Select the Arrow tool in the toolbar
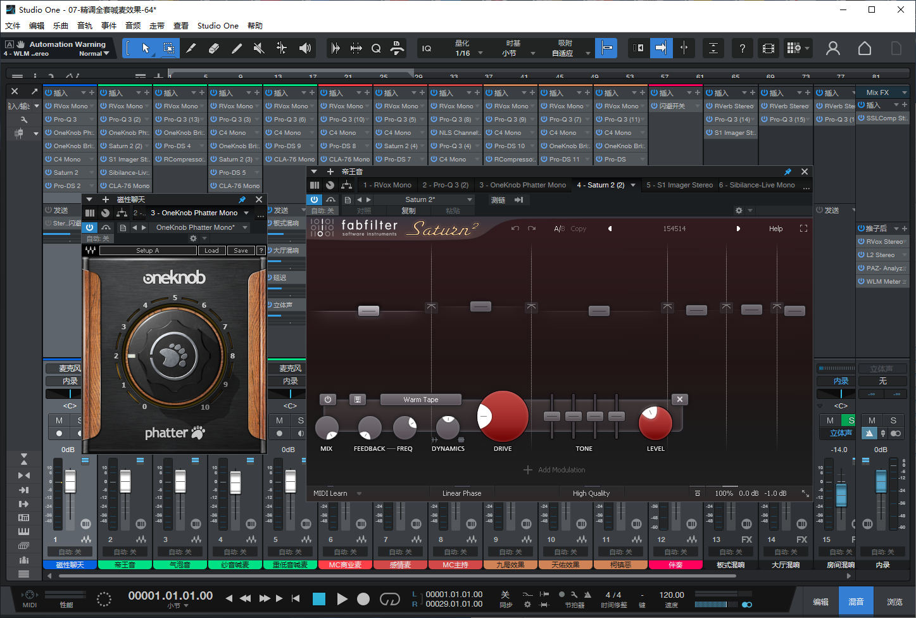The height and width of the screenshot is (618, 916). (146, 48)
